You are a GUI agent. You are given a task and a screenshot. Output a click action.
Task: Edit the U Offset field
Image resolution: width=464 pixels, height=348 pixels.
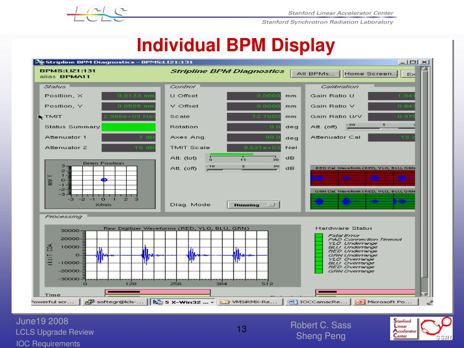[254, 96]
